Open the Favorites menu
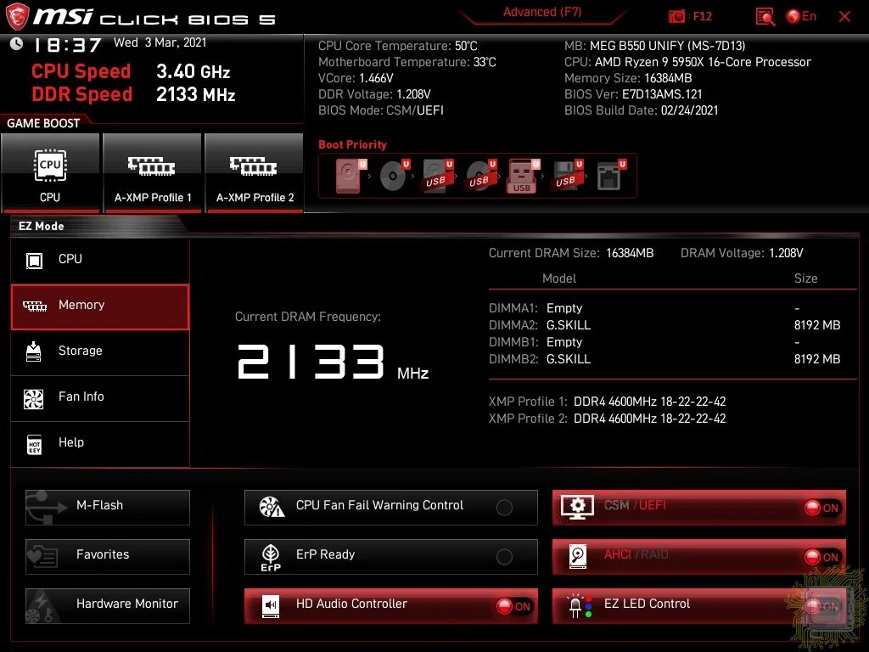This screenshot has width=869, height=652. (x=108, y=557)
